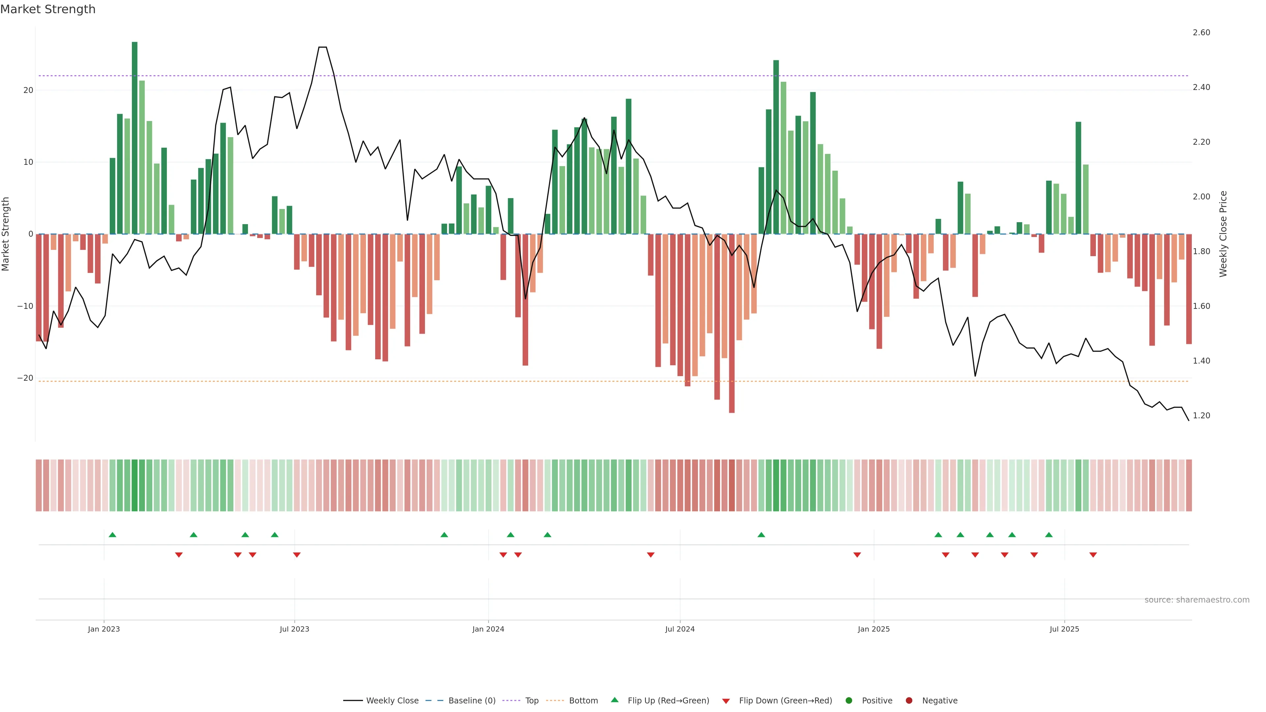Click the last red flip-down marker after Jul 2025

1093,555
